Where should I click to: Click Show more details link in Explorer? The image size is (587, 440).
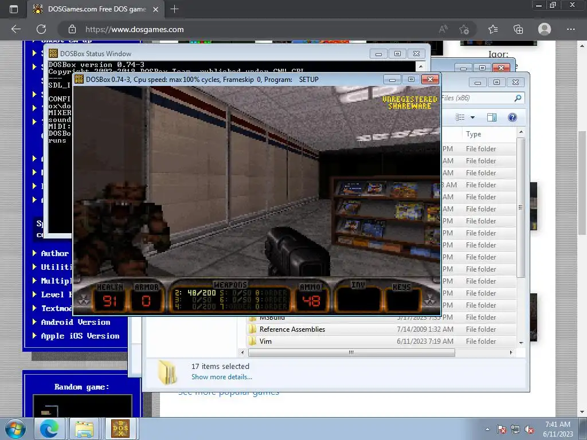[x=222, y=377]
